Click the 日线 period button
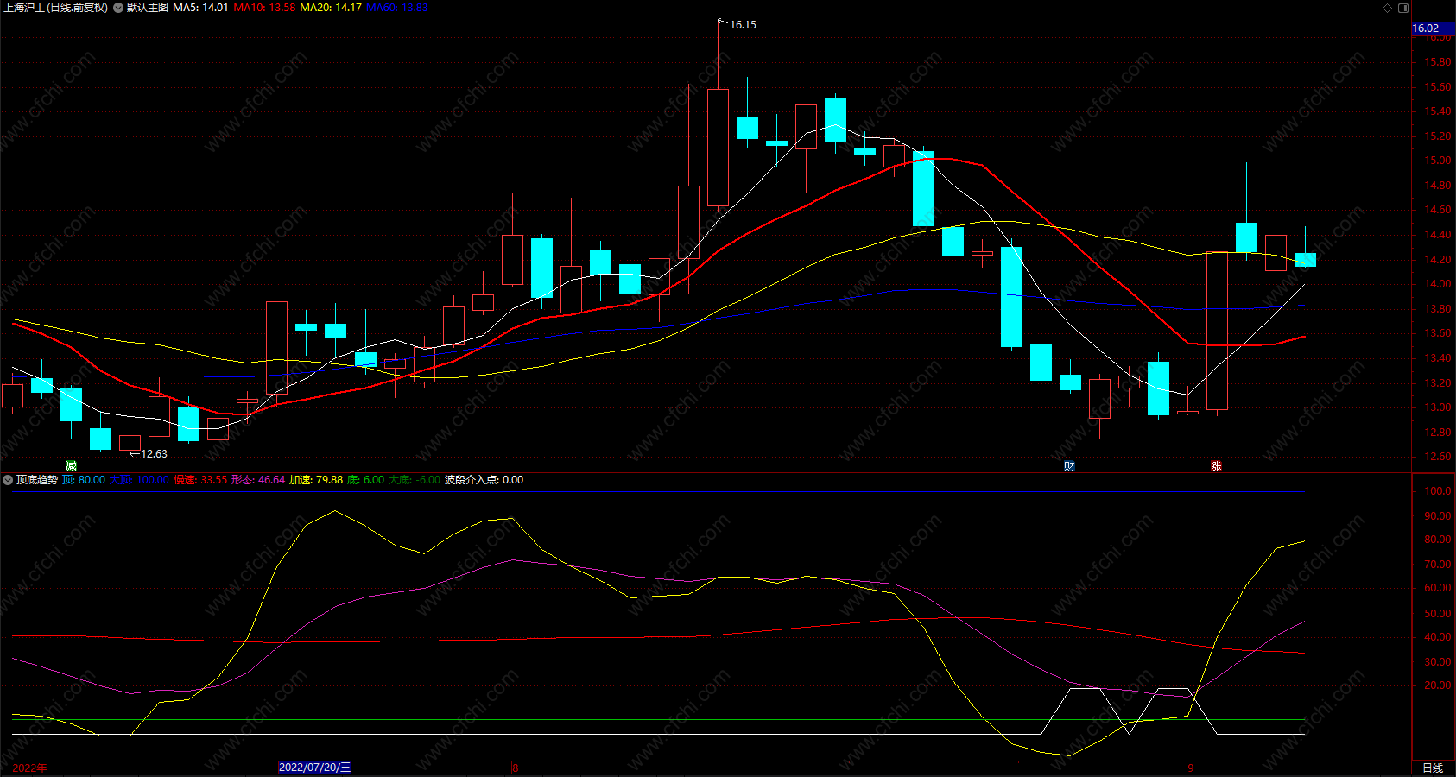The height and width of the screenshot is (777, 1456). [1433, 768]
